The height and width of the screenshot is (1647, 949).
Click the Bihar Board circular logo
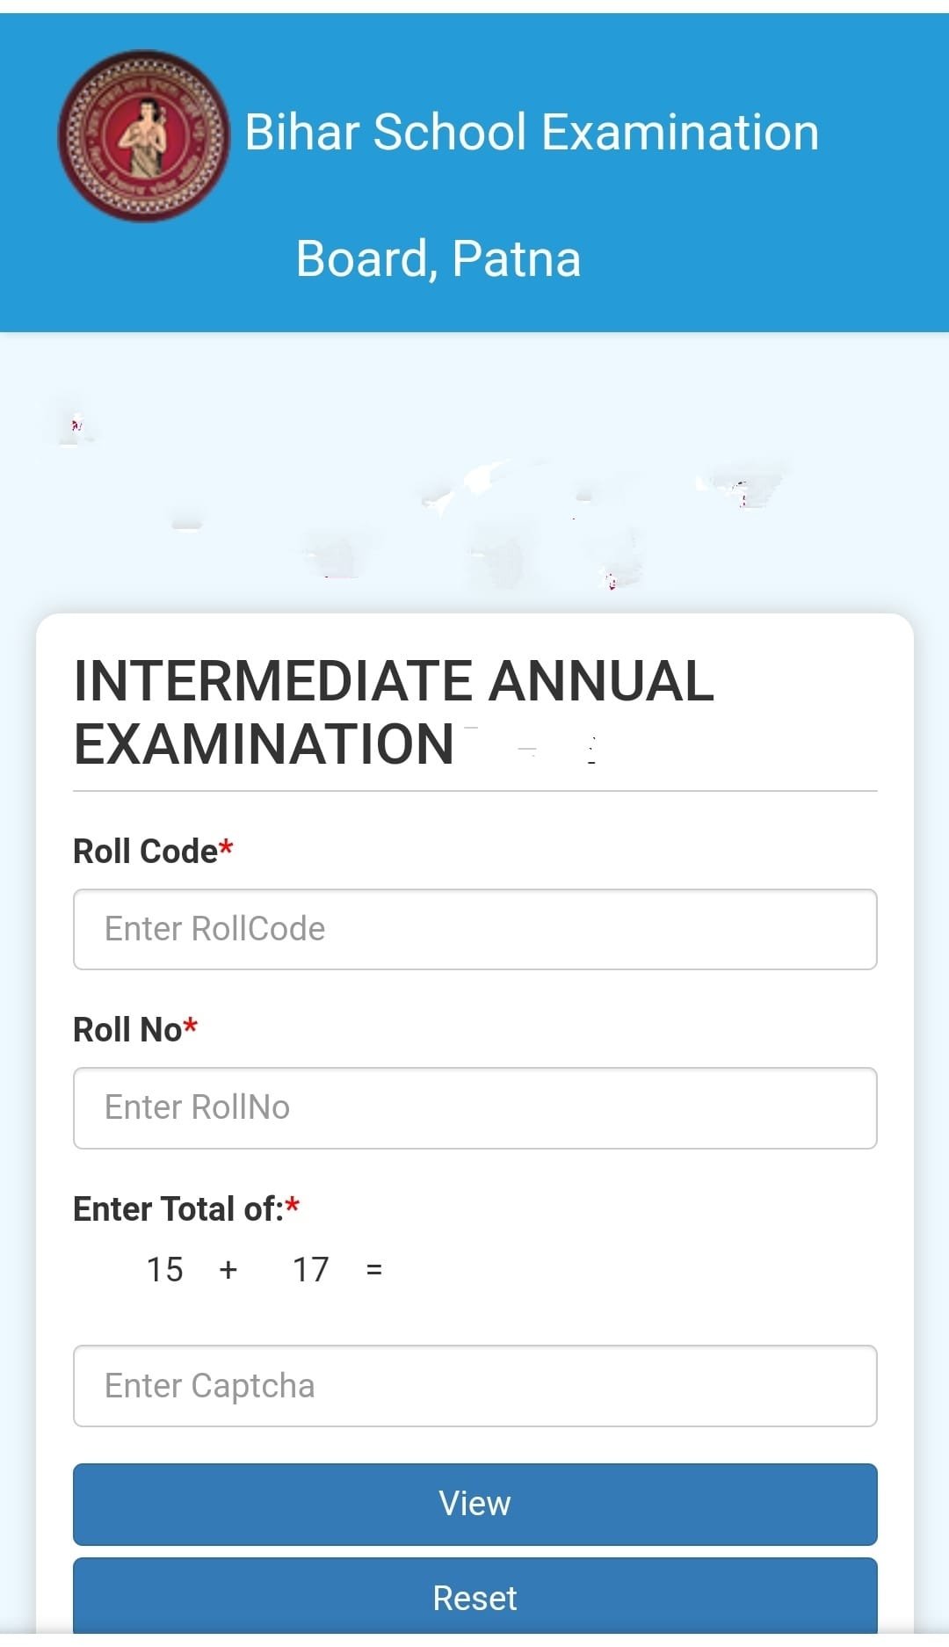[x=143, y=135]
